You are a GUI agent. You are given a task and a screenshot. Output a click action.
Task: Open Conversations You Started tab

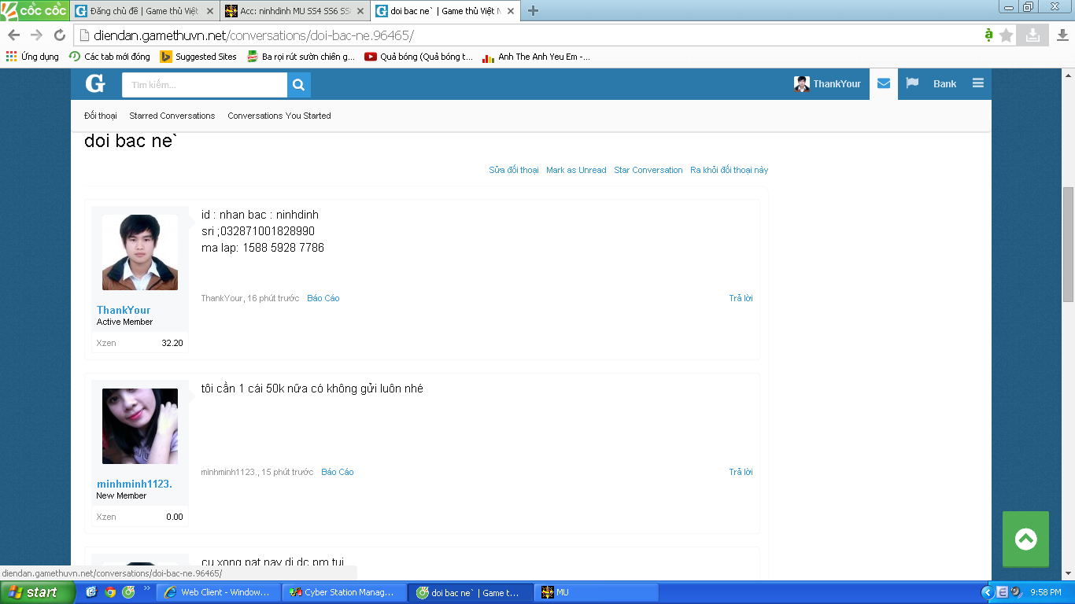(x=279, y=116)
